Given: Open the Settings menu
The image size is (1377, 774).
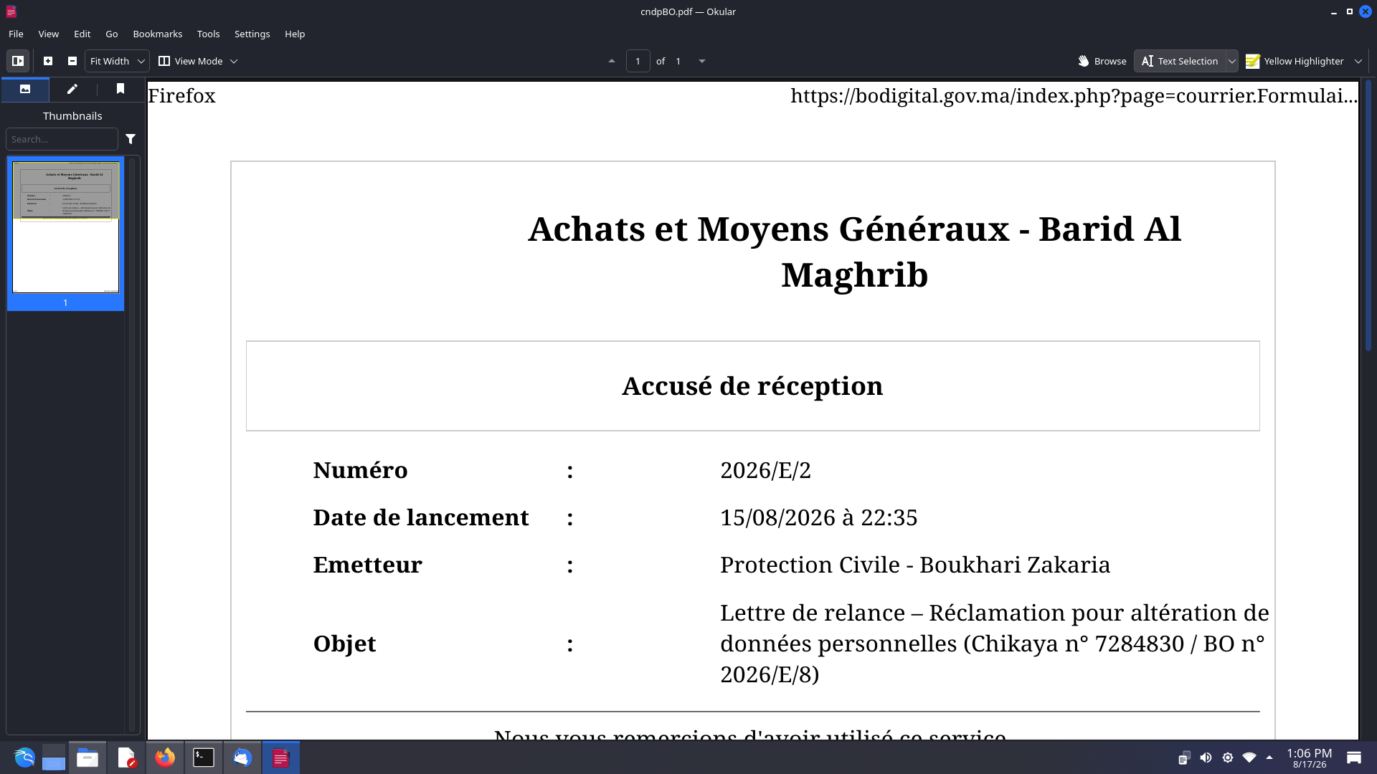Looking at the screenshot, I should coord(252,34).
